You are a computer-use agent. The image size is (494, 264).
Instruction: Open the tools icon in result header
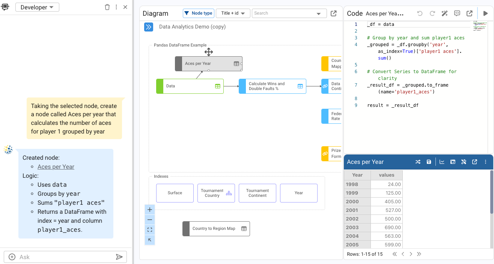coord(464,162)
